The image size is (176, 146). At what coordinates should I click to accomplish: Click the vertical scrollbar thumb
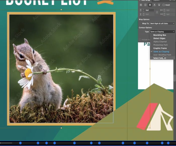[175, 78]
